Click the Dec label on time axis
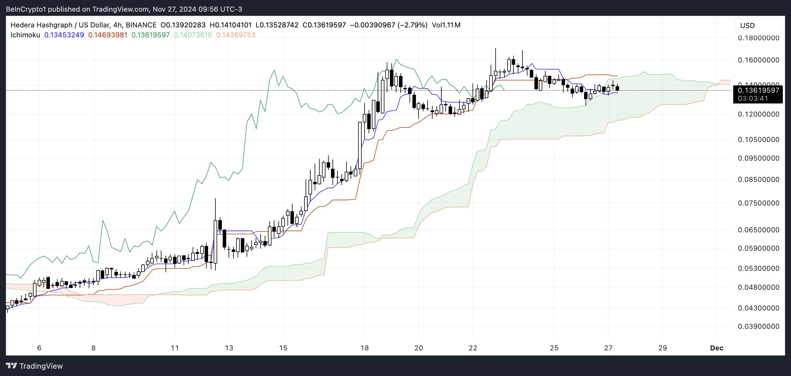Viewport: 791px width, 376px height. pyautogui.click(x=716, y=348)
